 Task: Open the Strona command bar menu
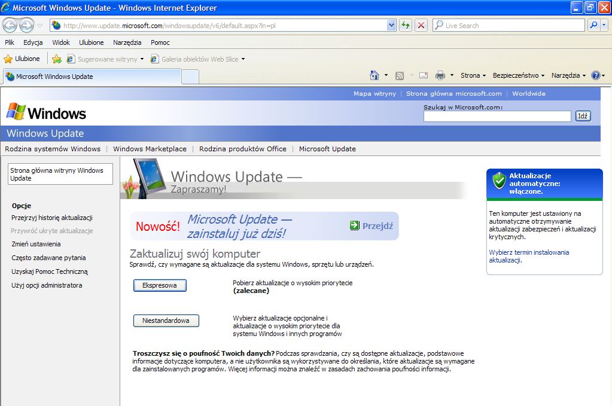pyautogui.click(x=473, y=75)
